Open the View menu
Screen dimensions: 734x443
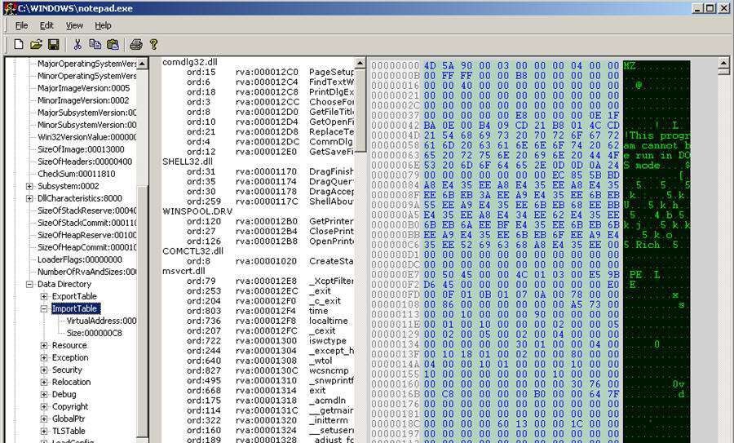point(74,25)
